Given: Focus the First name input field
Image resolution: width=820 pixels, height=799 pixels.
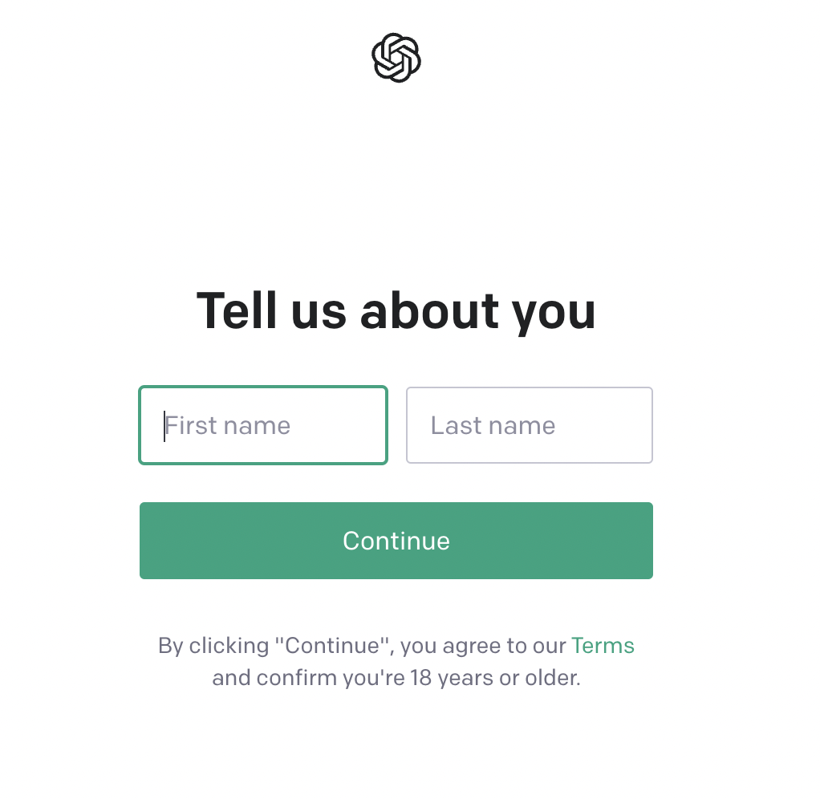Looking at the screenshot, I should coord(263,425).
